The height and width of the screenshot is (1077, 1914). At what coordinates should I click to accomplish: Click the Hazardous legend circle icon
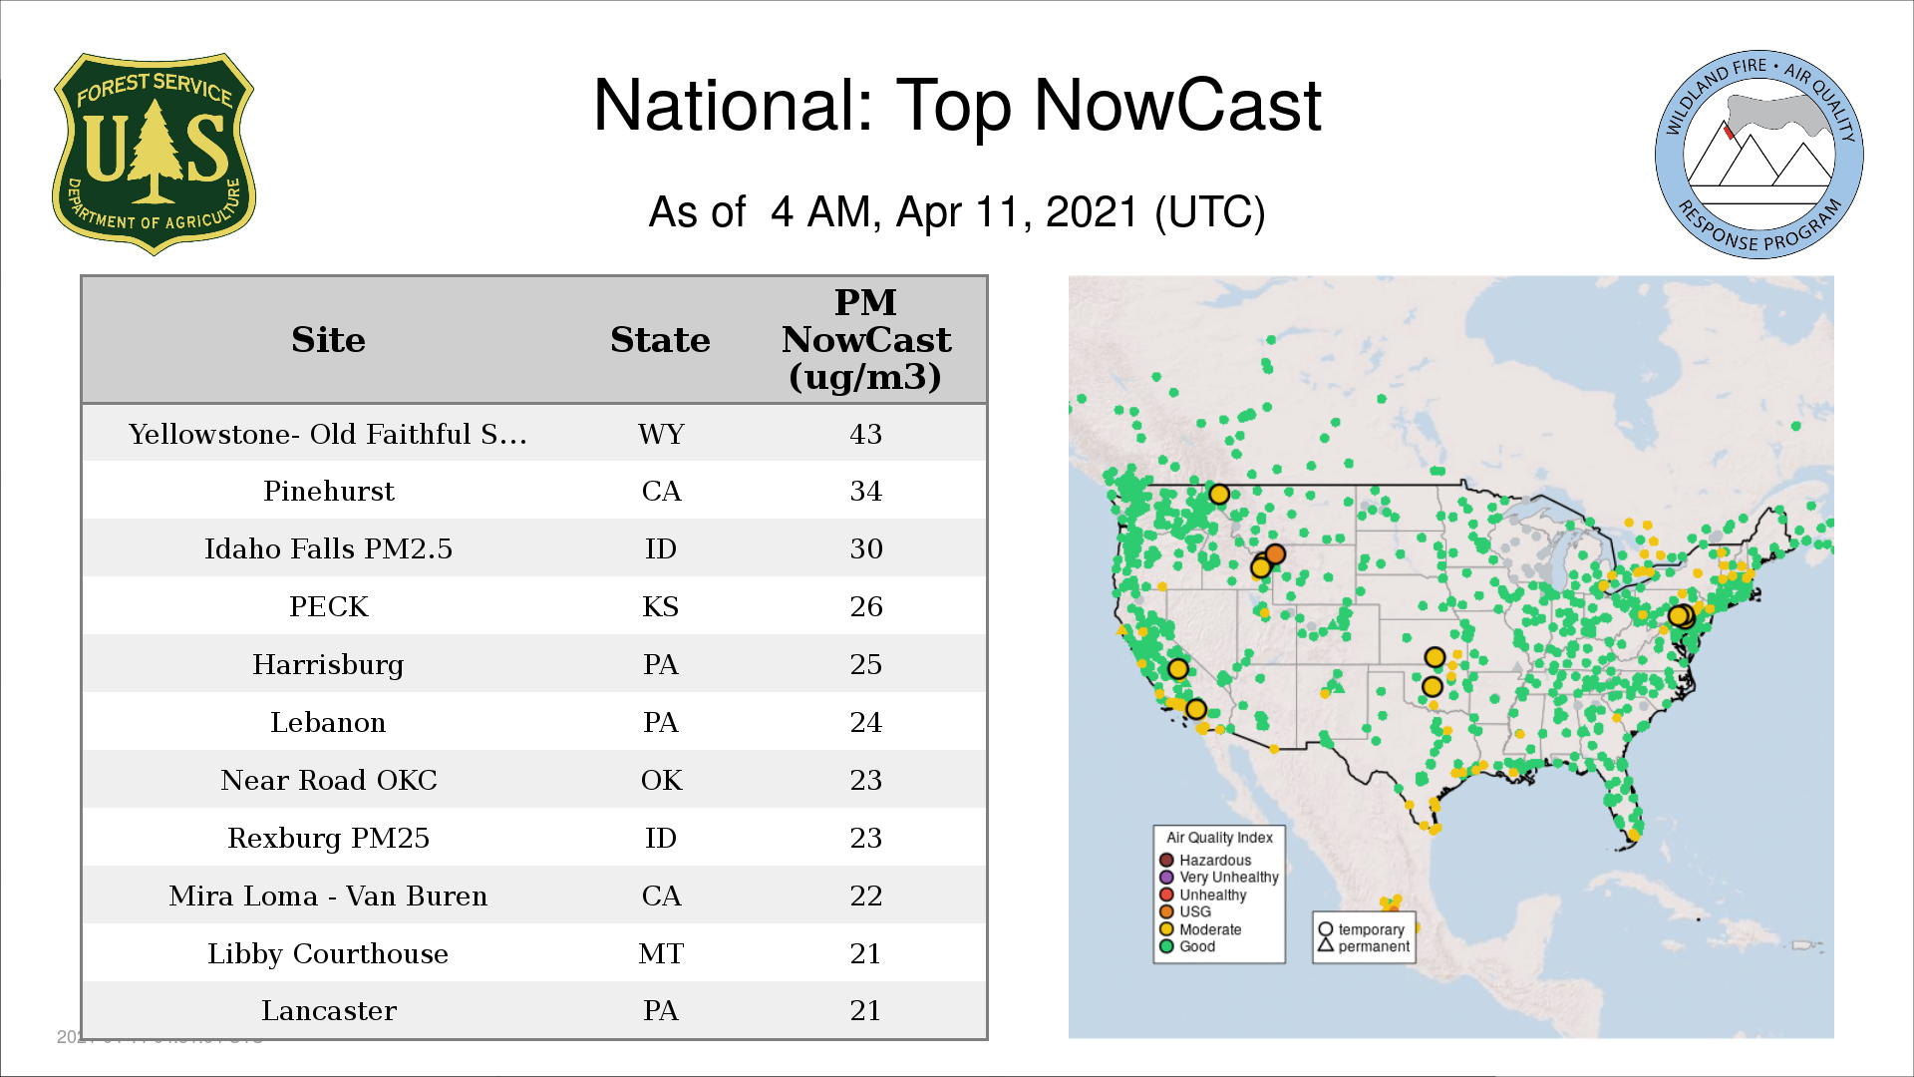point(1166,860)
